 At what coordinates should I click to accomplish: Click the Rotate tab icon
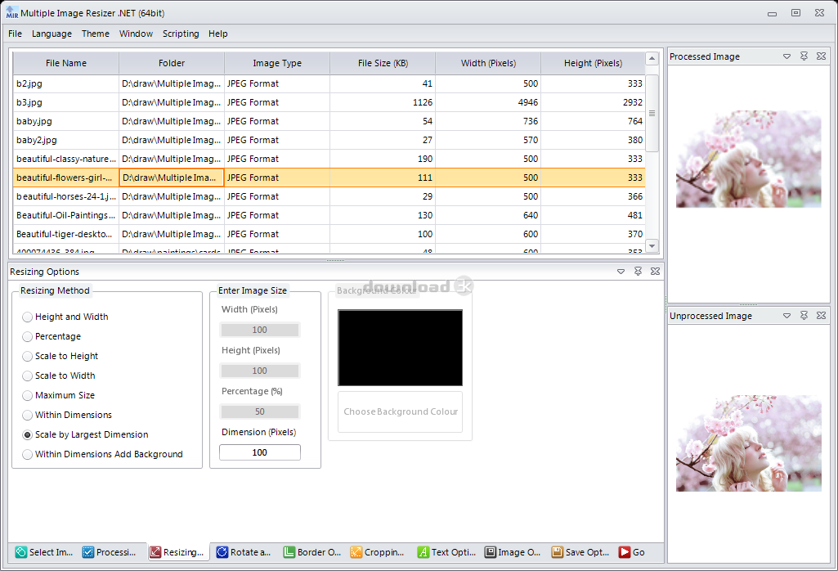[x=222, y=552]
